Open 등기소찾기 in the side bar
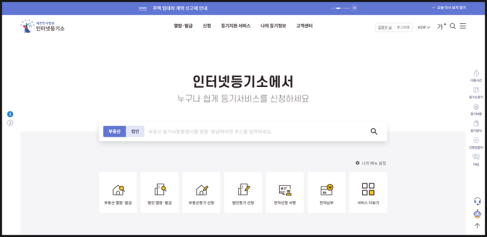Viewport: 487px width, 237px height. click(x=476, y=93)
